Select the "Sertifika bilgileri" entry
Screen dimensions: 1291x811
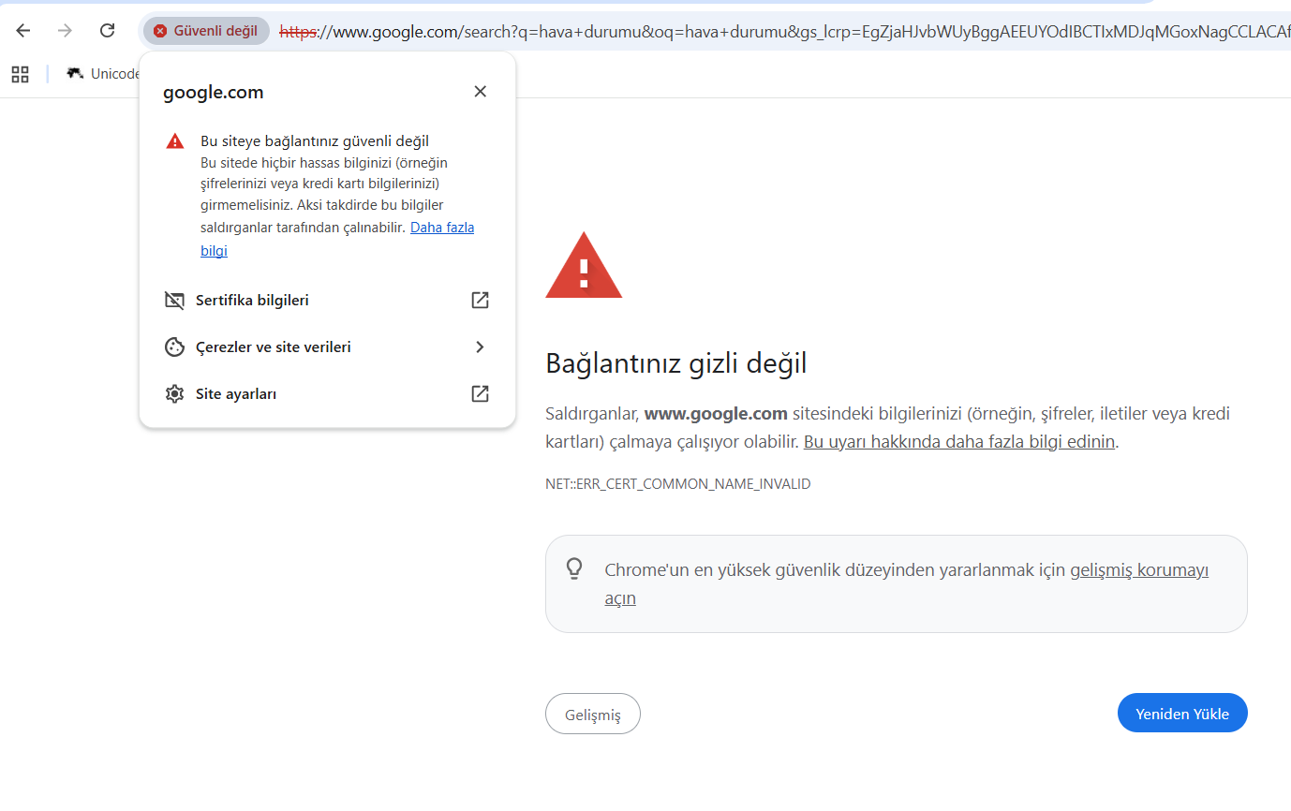click(252, 301)
